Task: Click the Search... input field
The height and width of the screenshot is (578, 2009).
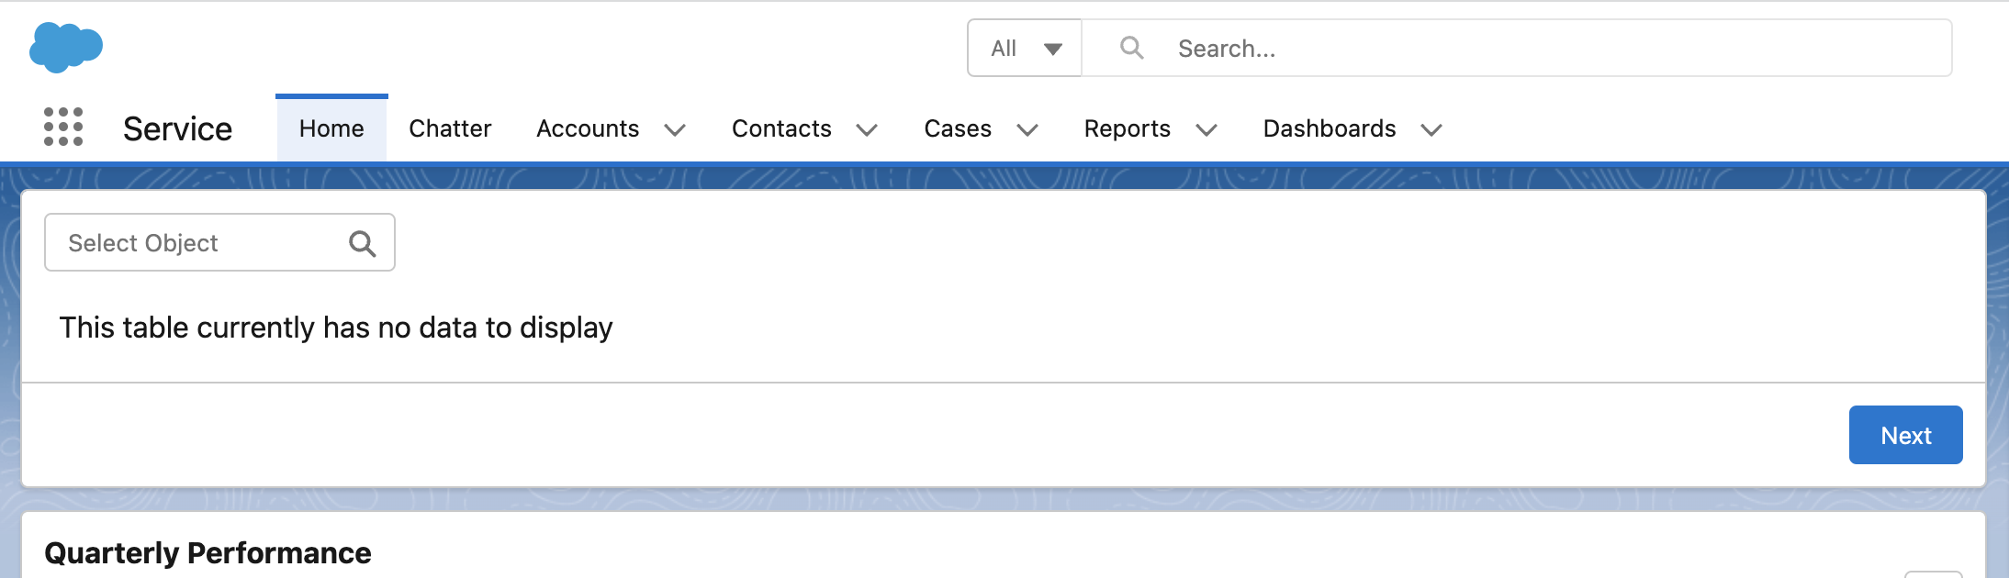Action: click(x=1377, y=48)
